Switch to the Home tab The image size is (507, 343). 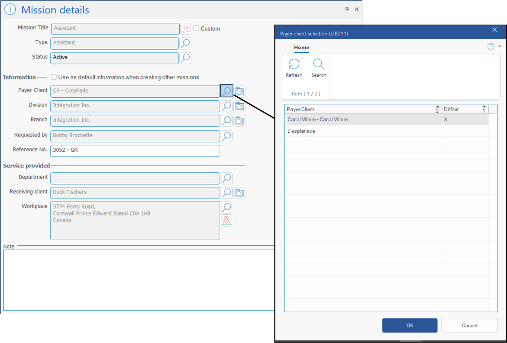click(x=301, y=47)
